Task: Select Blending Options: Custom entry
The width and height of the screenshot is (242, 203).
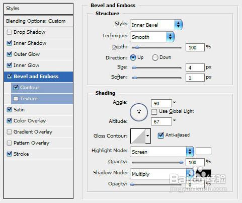Action: click(x=38, y=21)
